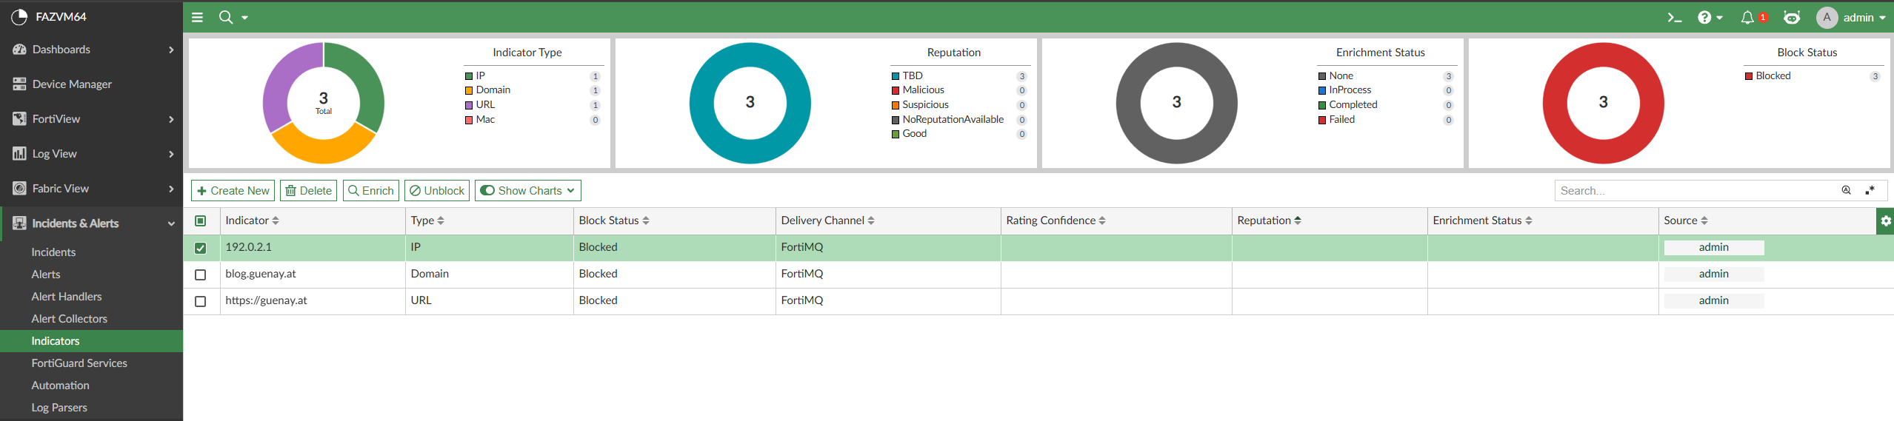
Task: Click the Device Manager icon
Action: pos(19,84)
